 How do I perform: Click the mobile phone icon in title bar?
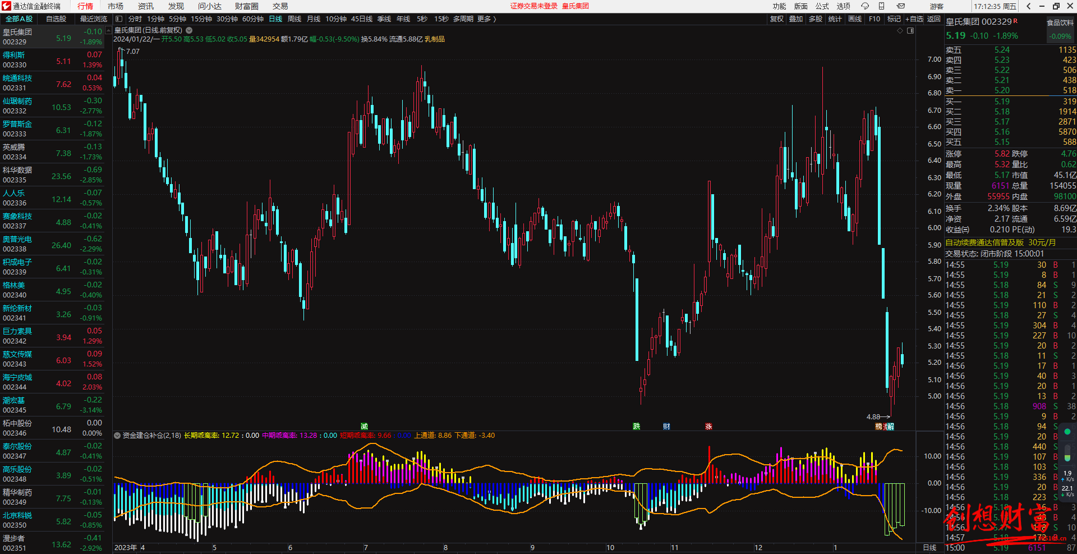881,6
